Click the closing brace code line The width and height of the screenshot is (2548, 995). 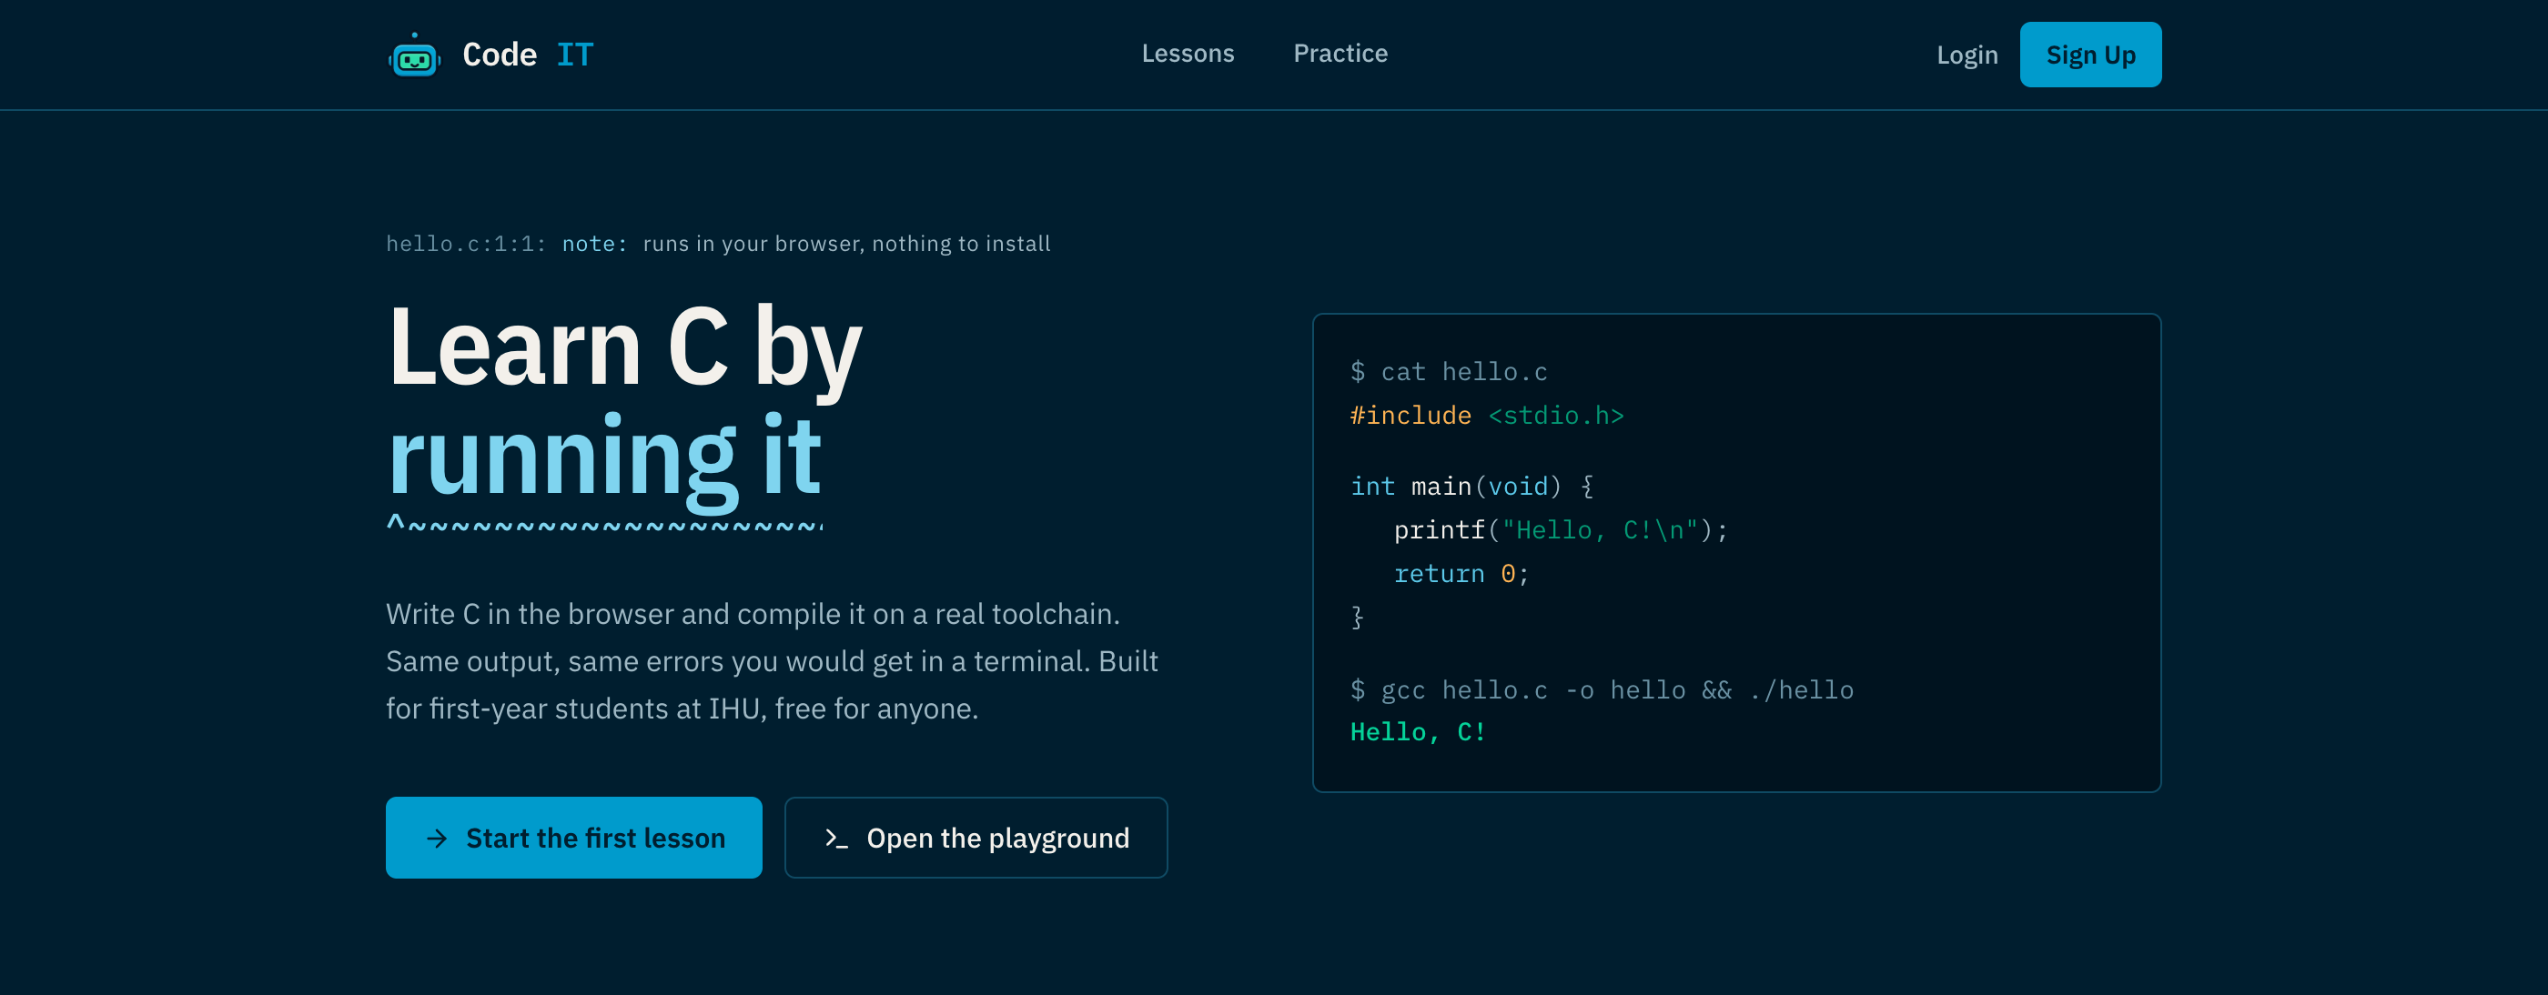[1357, 618]
